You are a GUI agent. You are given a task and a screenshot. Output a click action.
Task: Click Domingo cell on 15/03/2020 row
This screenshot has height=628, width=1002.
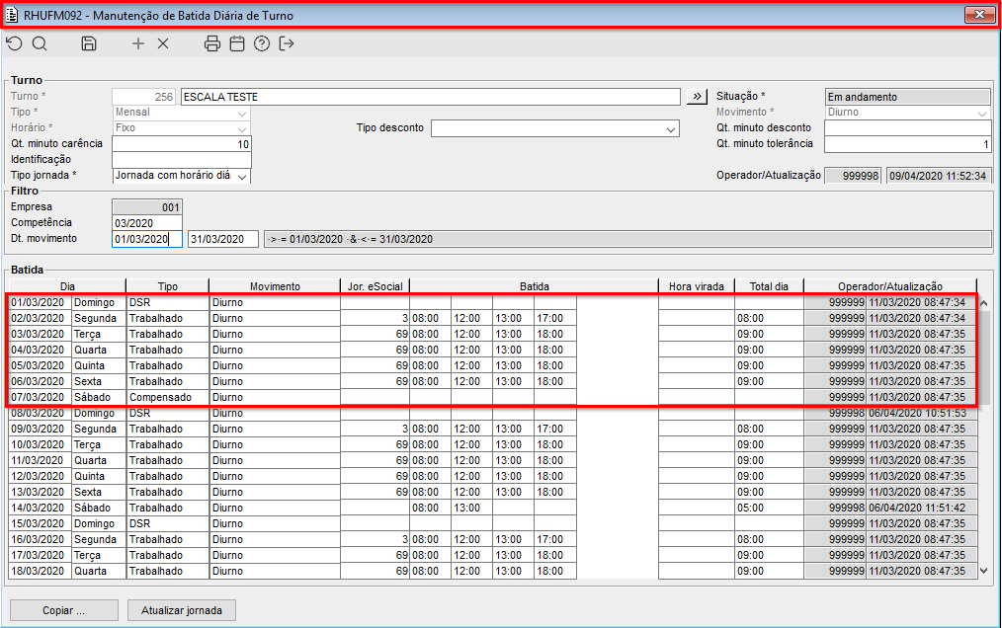99,523
